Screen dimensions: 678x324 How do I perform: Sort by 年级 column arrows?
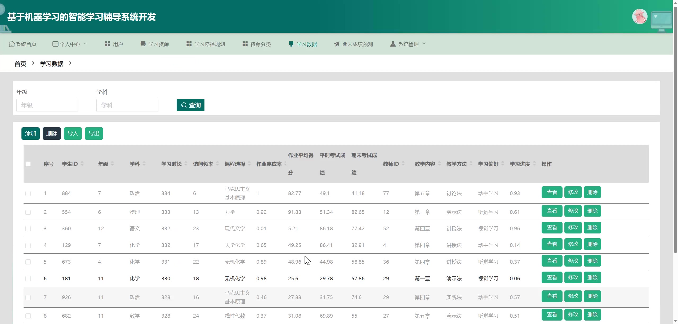[112, 164]
